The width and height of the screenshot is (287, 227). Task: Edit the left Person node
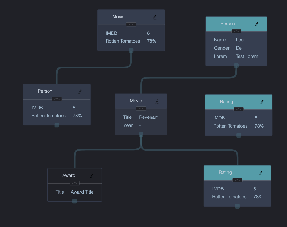[x=80, y=92]
